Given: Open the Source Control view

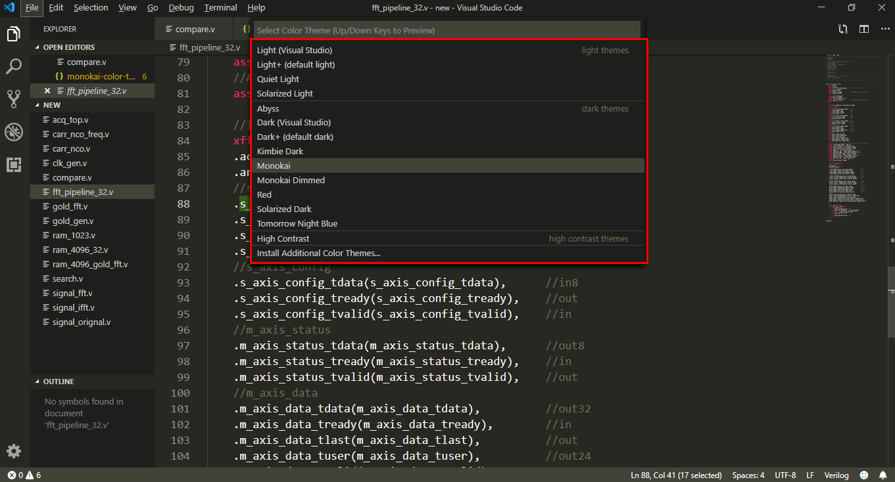Looking at the screenshot, I should click(14, 99).
